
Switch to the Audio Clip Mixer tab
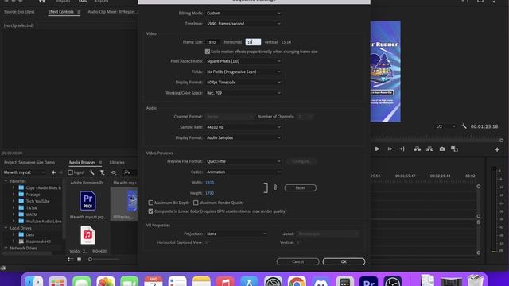click(x=113, y=12)
